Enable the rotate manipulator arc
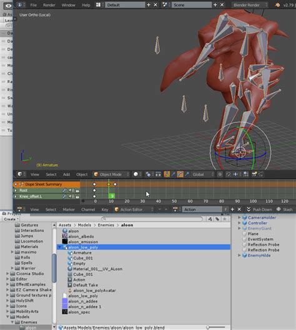 (180, 174)
